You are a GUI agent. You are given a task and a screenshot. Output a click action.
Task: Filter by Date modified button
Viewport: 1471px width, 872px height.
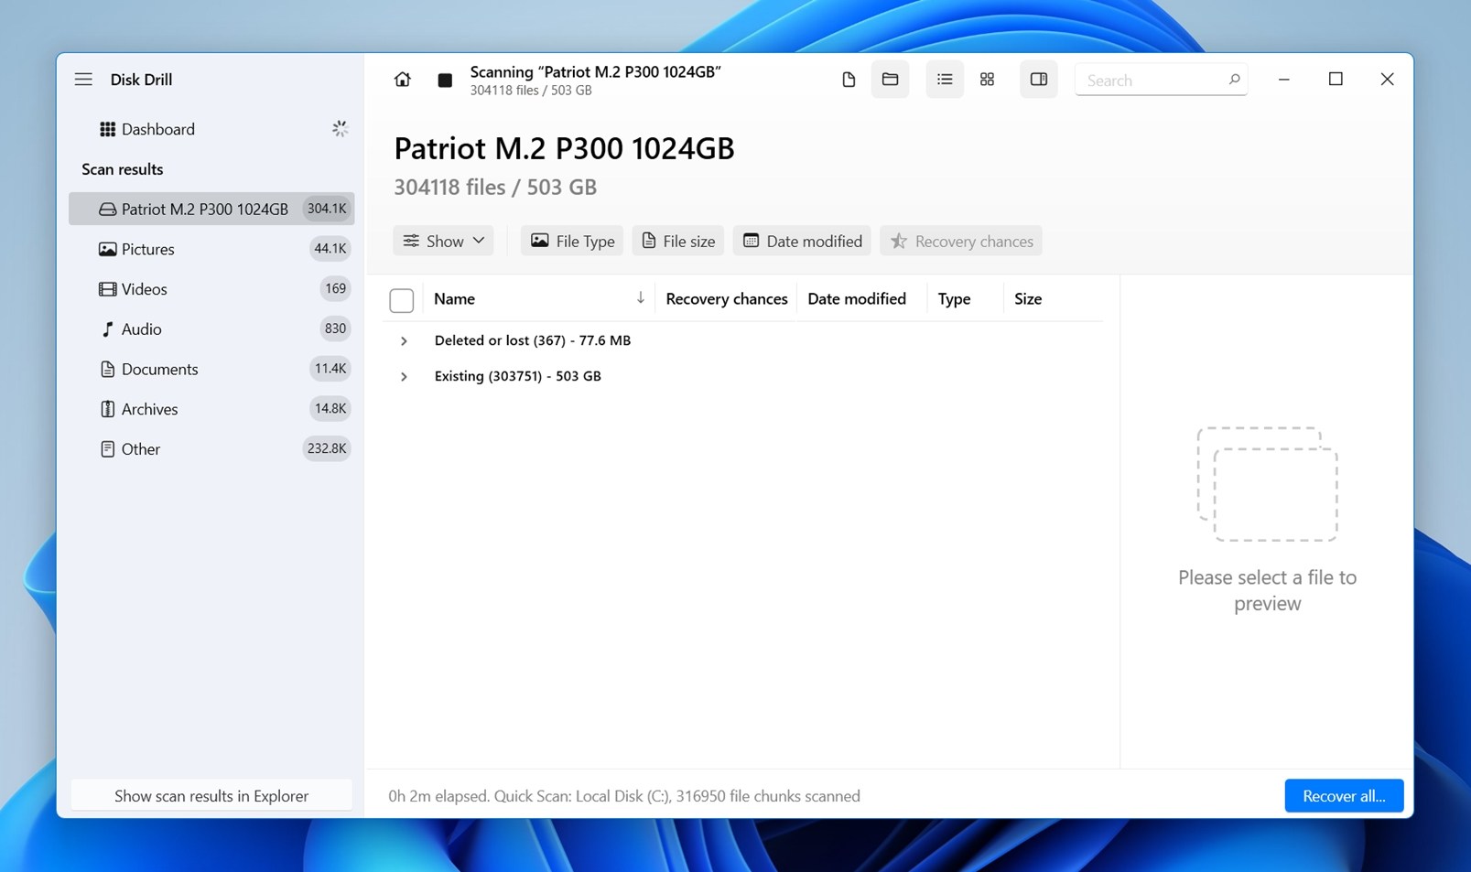point(802,241)
